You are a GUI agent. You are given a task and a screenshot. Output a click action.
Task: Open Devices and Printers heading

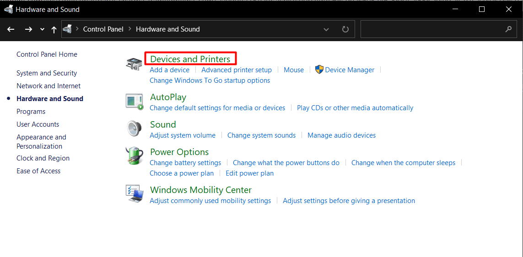click(190, 59)
